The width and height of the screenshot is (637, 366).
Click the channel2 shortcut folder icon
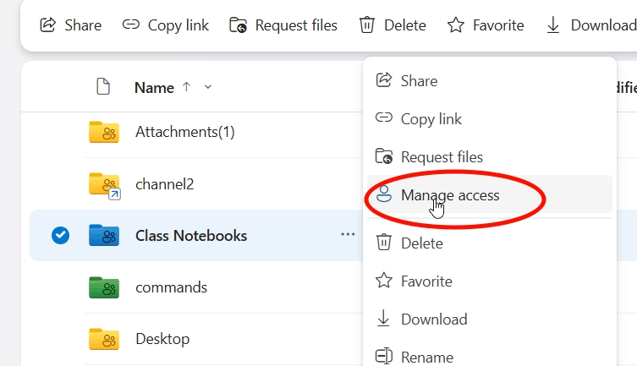tap(104, 184)
